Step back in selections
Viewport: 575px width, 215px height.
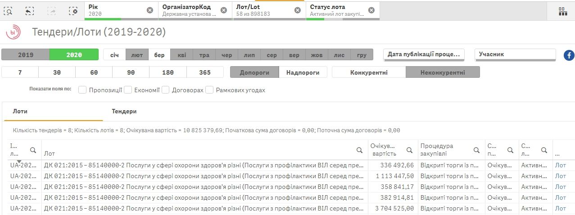click(29, 11)
